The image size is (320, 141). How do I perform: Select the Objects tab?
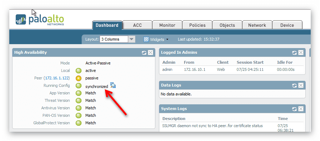(227, 25)
